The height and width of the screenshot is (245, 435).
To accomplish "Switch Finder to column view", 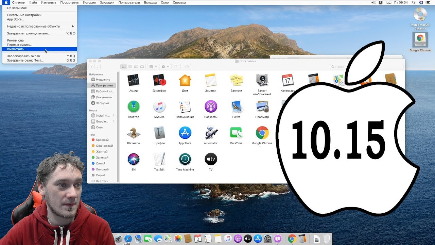I will [136, 67].
